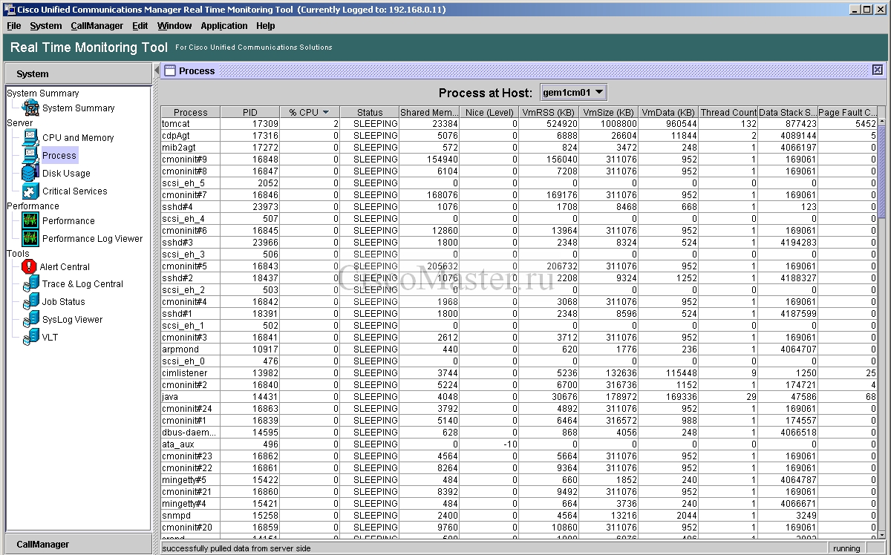Open CPU and Memory view
Viewport: 891px width, 555px height.
[78, 137]
